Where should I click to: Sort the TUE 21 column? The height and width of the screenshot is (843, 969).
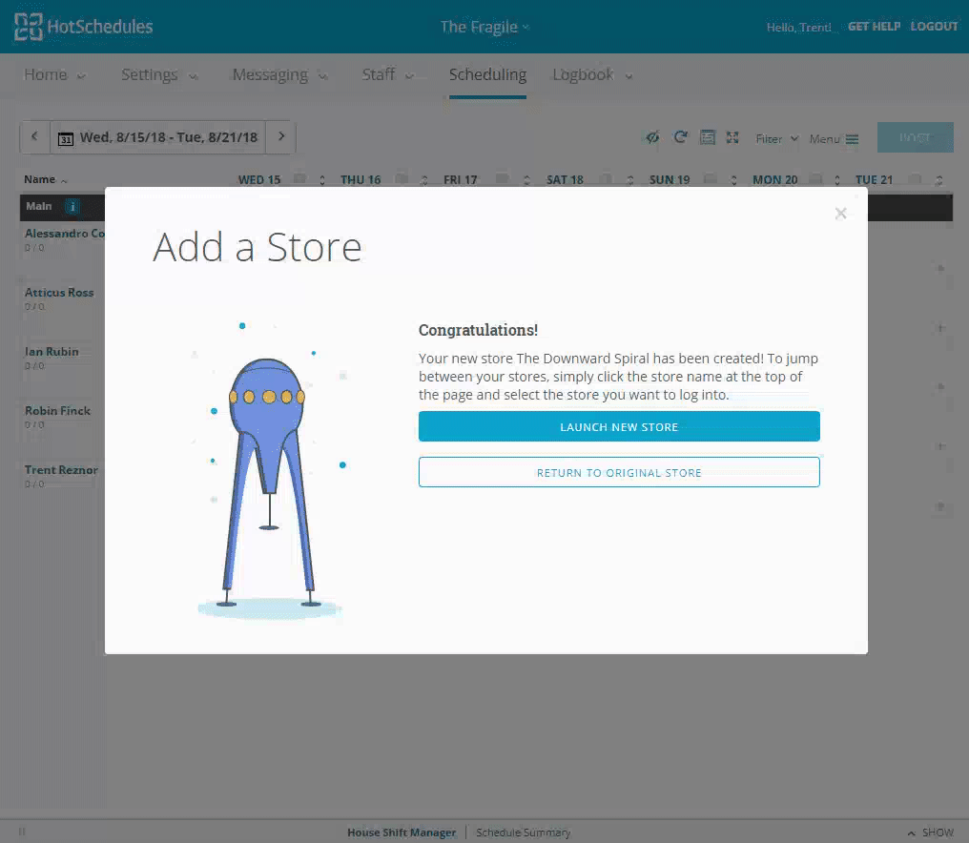click(938, 180)
